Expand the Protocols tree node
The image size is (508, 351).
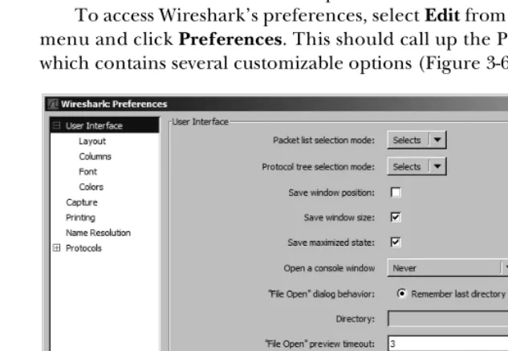pyautogui.click(x=56, y=248)
